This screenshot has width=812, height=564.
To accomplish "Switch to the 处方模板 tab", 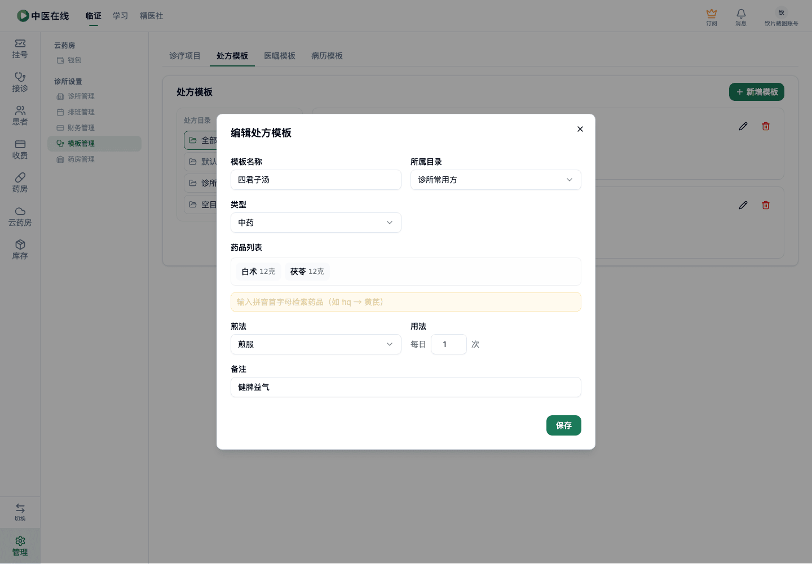I will point(232,56).
